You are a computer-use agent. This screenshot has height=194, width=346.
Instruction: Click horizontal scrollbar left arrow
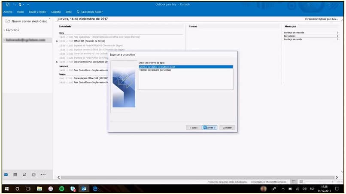pyautogui.click(x=59, y=177)
